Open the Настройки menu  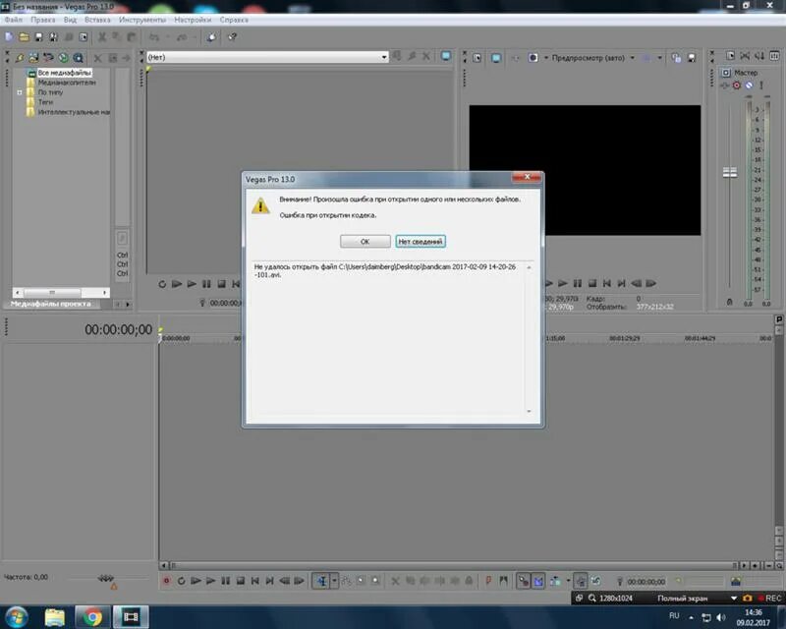(193, 20)
